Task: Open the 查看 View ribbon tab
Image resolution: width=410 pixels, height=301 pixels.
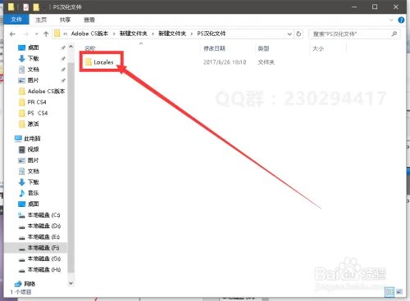Action: click(x=89, y=20)
